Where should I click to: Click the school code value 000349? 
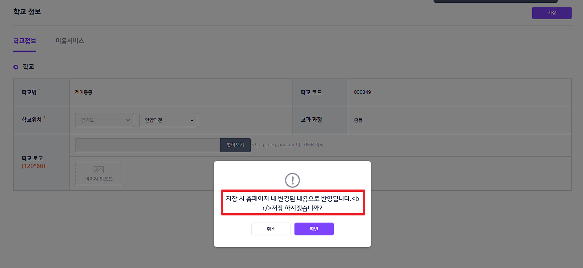coord(362,93)
